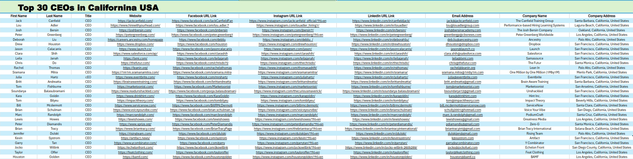Select the Instagram URL Link header
The height and width of the screenshot is (159, 633).
coord(288,16)
